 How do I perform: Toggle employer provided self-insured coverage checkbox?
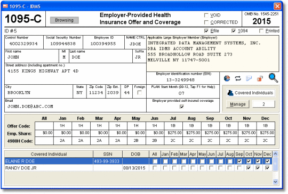(182, 107)
